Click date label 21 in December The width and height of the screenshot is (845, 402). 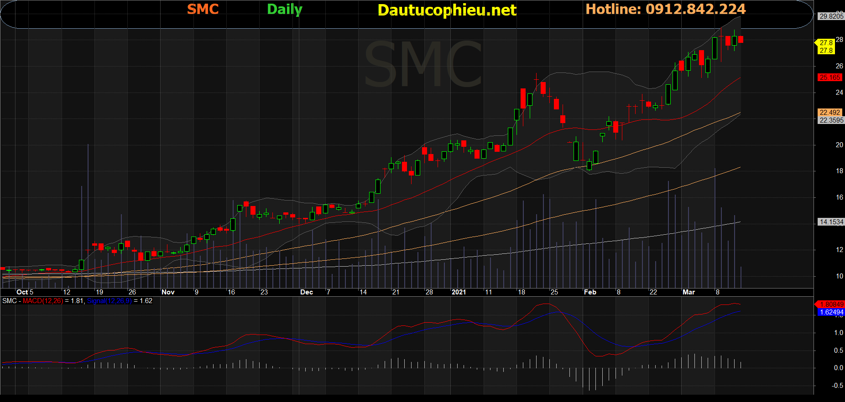point(396,292)
